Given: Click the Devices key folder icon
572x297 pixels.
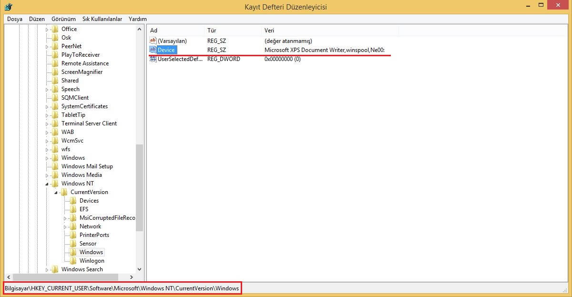Looking at the screenshot, I should (x=74, y=201).
